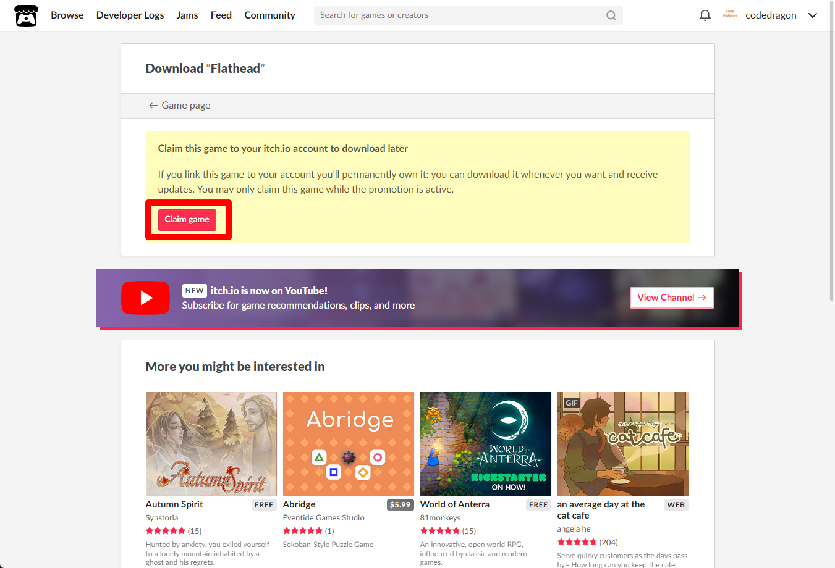The image size is (835, 568).
Task: Click the WEB tag on cat cafe
Action: (x=676, y=505)
